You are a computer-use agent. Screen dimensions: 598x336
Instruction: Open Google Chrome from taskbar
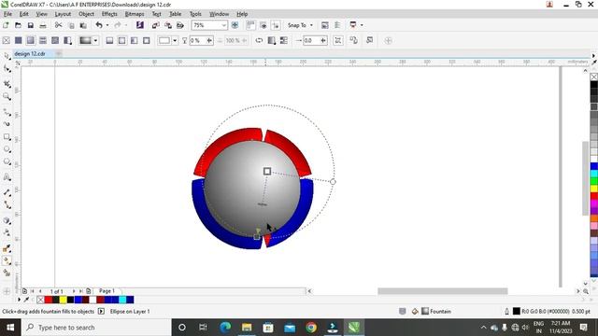(x=311, y=328)
